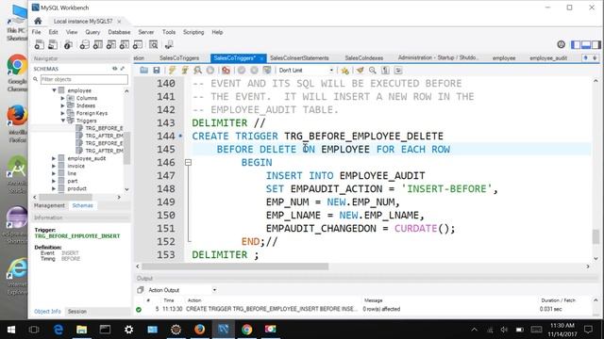Click the create new schema icon

pos(84,45)
